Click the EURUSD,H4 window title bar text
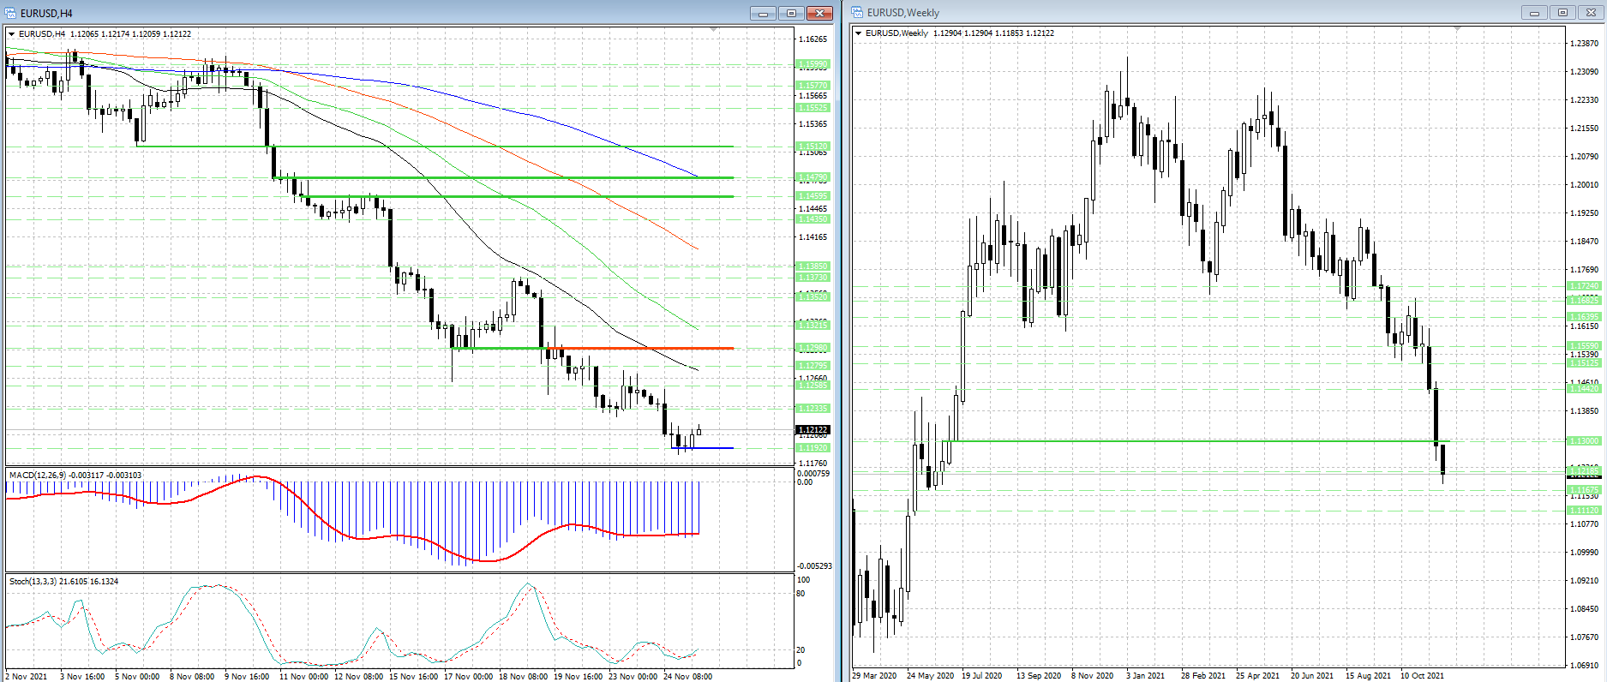The image size is (1607, 682). (46, 13)
